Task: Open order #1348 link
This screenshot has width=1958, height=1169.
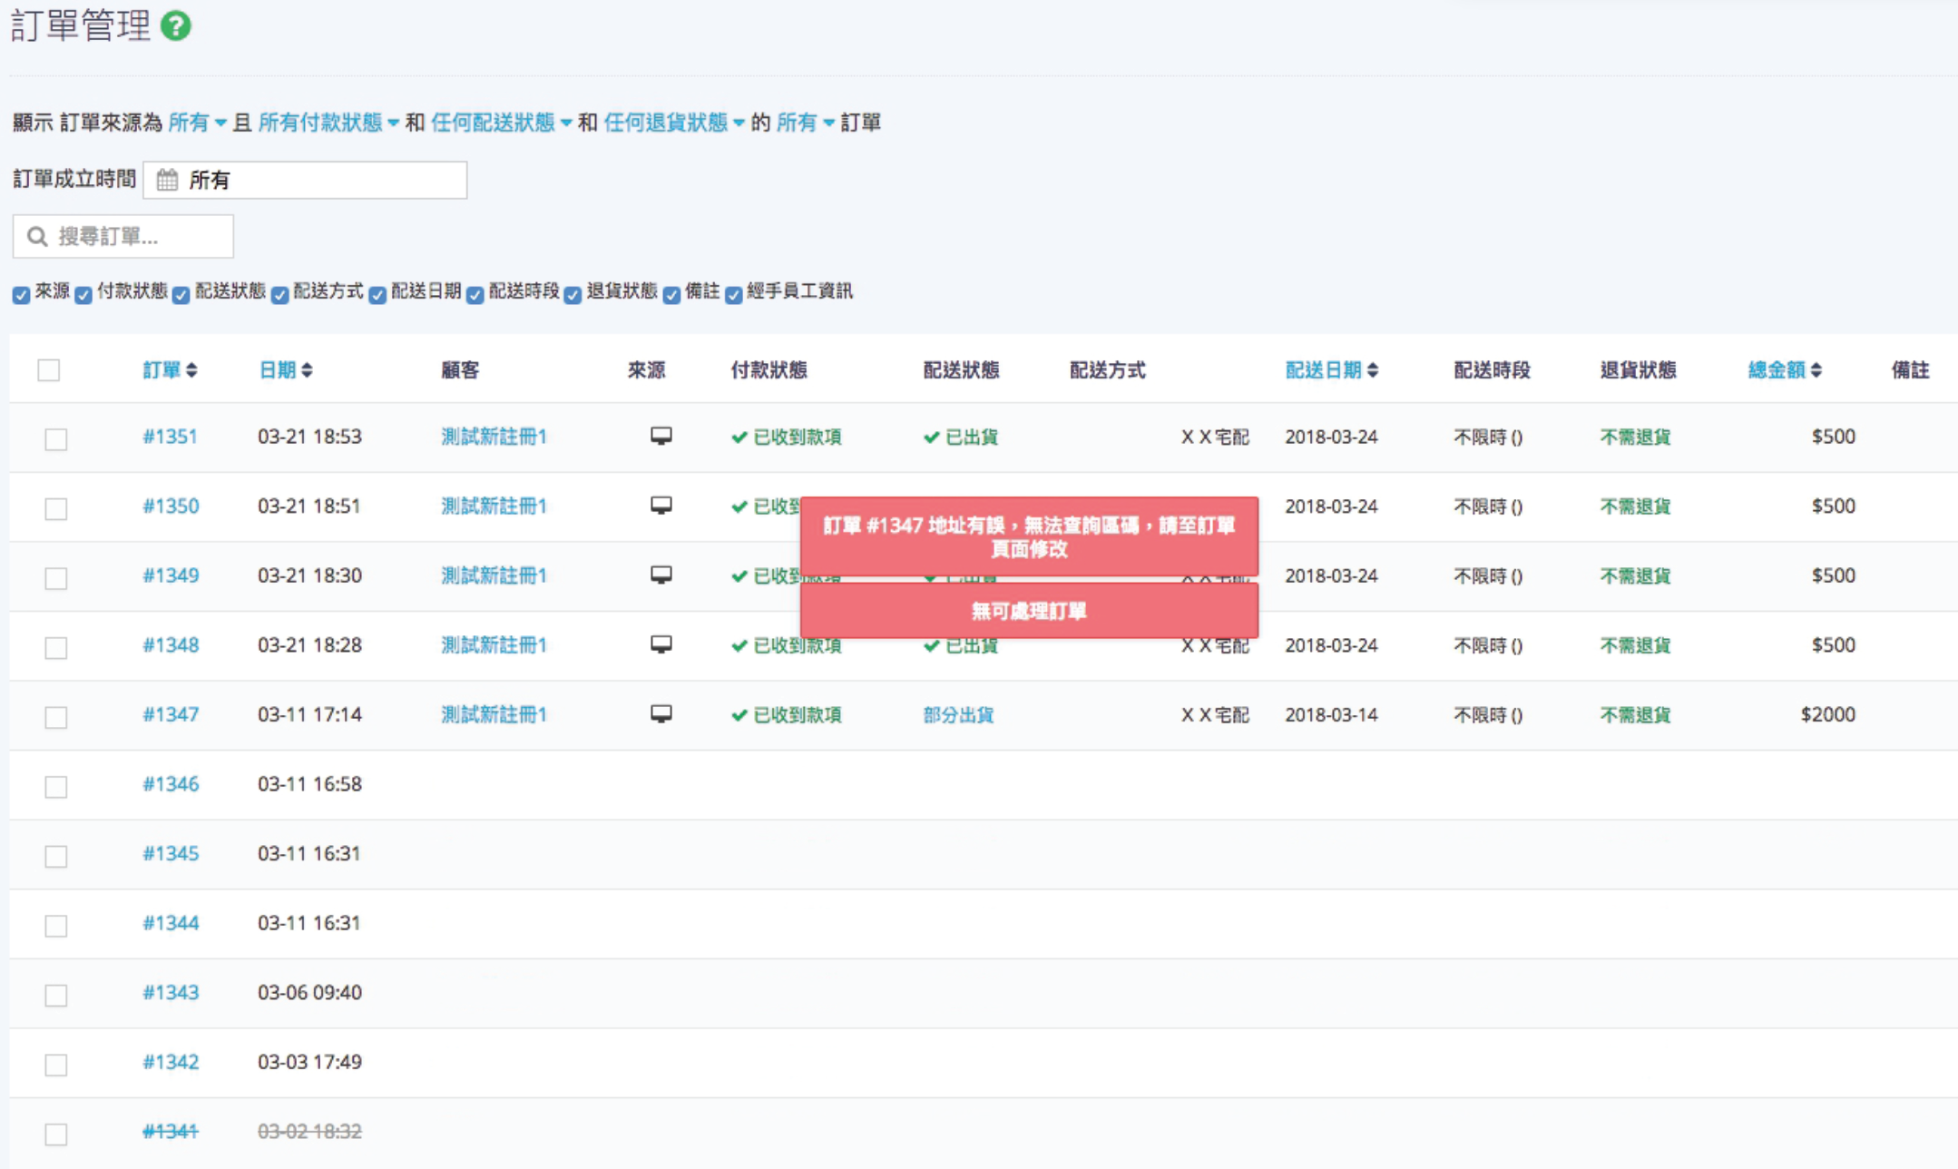Action: pos(171,644)
